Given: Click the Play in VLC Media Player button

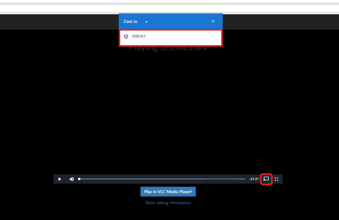Looking at the screenshot, I should point(168,192).
